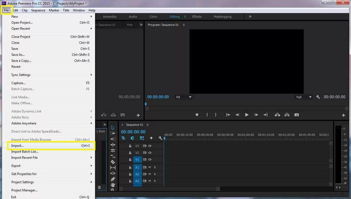Screen dimensions: 351x199
Task: Step back one frame
Action: pos(237,115)
